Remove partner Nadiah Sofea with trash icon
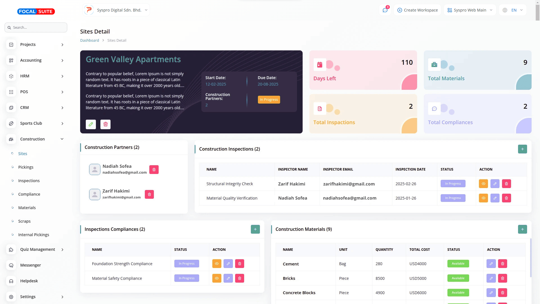This screenshot has height=304, width=540. tap(154, 169)
